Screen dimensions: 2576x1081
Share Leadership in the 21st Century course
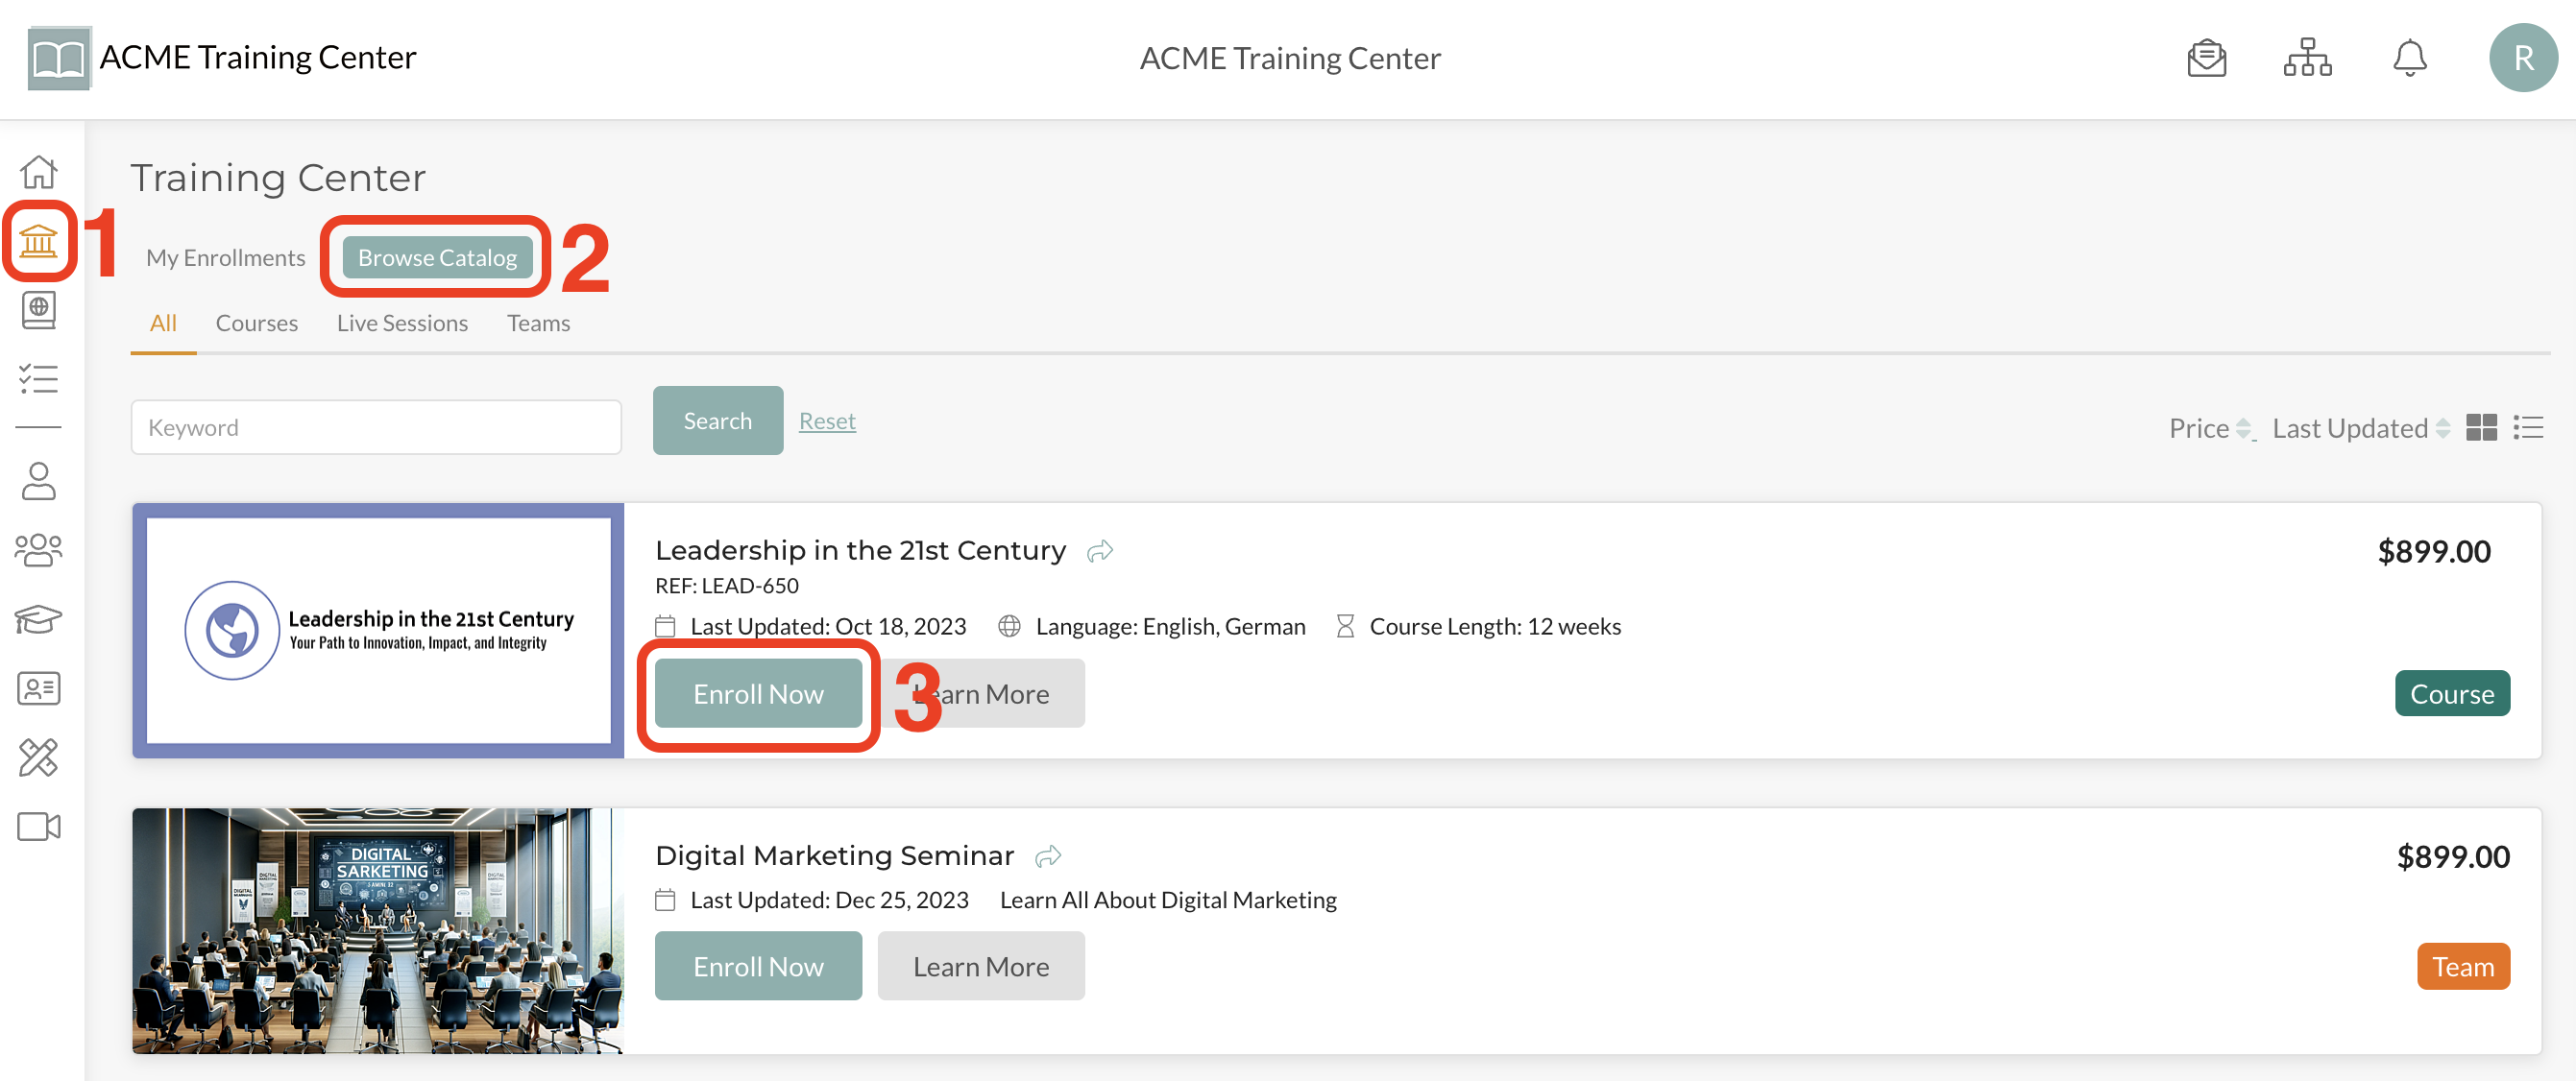pos(1100,551)
